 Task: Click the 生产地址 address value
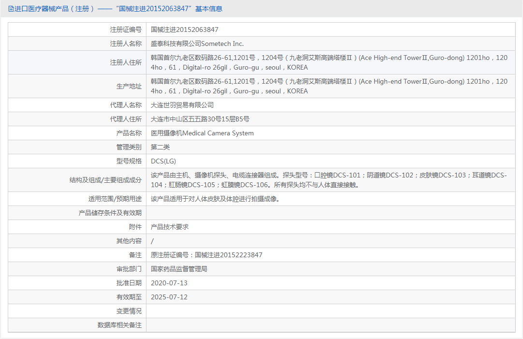tap(329, 86)
